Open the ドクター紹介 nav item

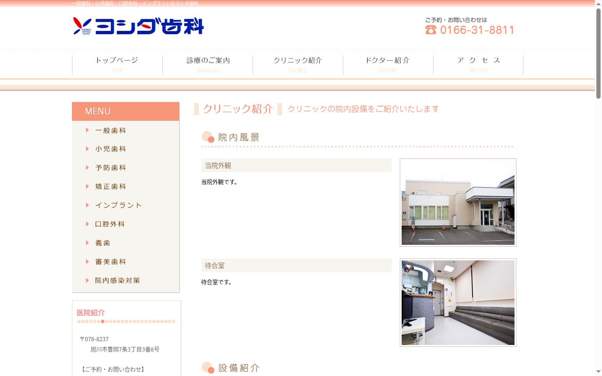click(388, 64)
